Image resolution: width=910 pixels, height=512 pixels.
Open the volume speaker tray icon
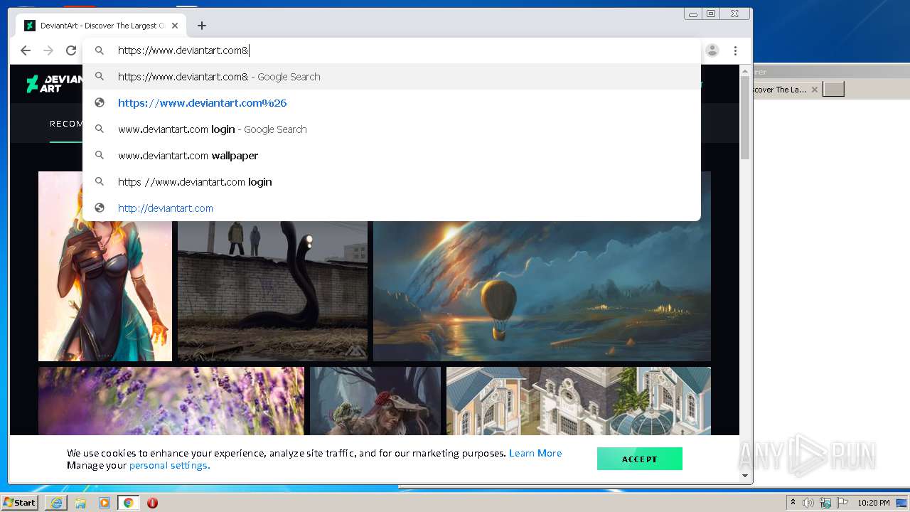coord(808,503)
